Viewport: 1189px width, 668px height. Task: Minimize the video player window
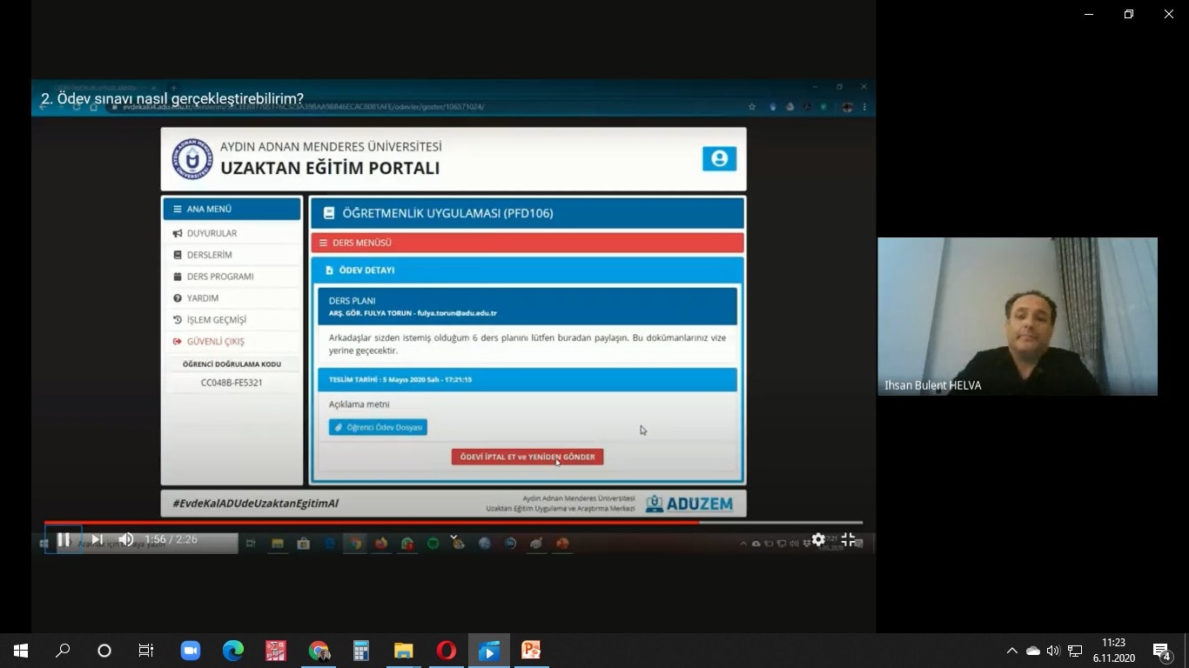coord(1089,14)
